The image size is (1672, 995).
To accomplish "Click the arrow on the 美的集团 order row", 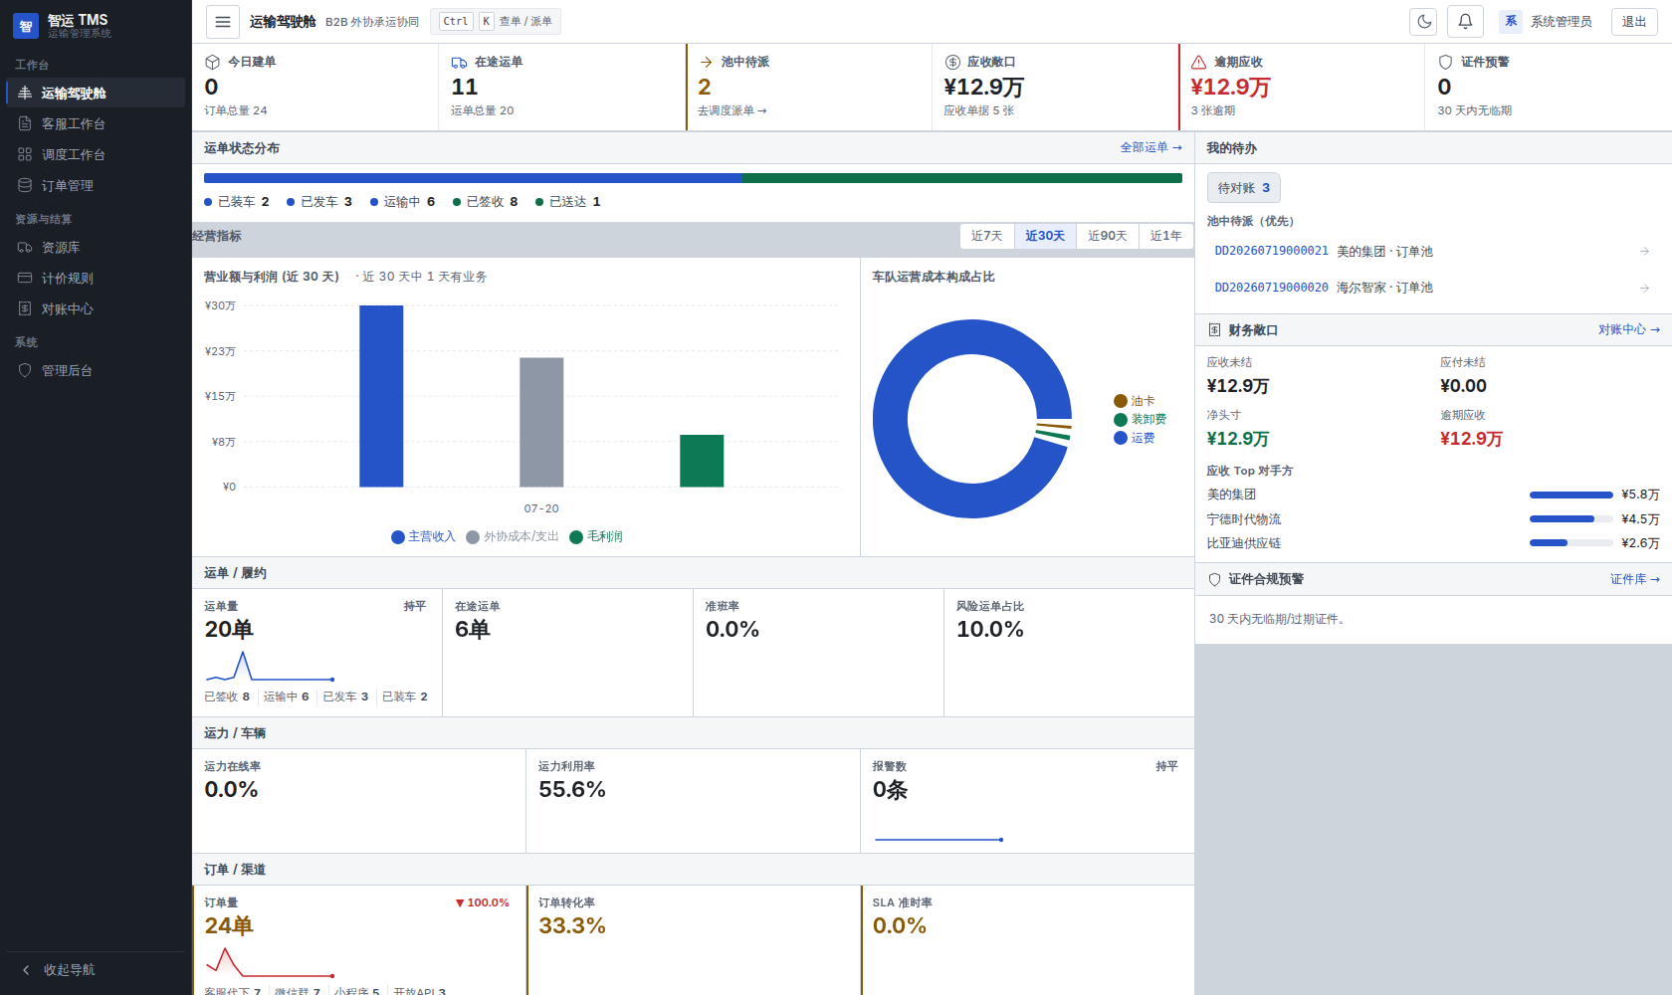I will point(1645,251).
